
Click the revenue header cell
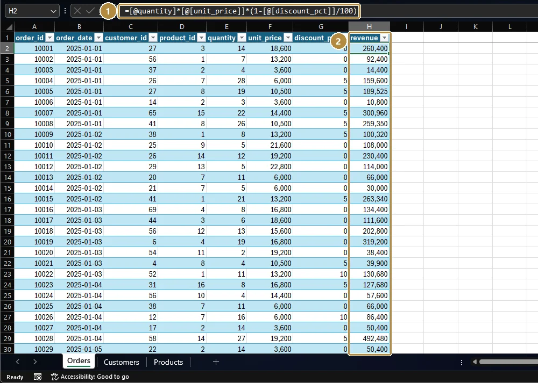coord(369,38)
